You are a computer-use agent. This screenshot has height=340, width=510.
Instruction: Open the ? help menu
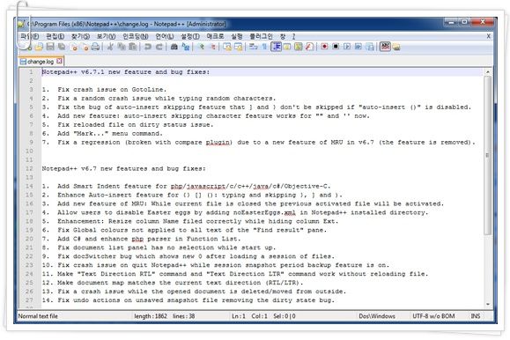click(x=293, y=36)
